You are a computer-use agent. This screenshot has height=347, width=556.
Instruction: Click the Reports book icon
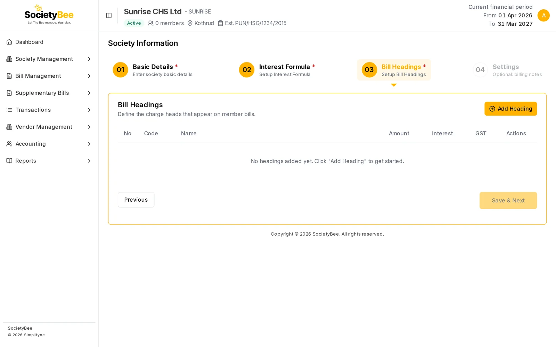coord(9,161)
